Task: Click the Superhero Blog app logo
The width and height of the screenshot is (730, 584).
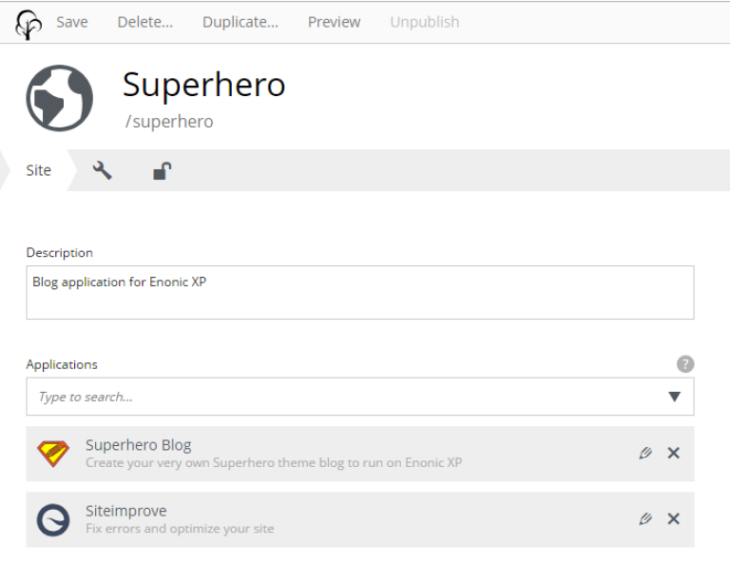Action: [53, 454]
